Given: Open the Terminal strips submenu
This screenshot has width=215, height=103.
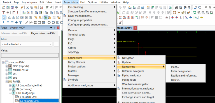Looking at the screenshot, I should point(90,35).
